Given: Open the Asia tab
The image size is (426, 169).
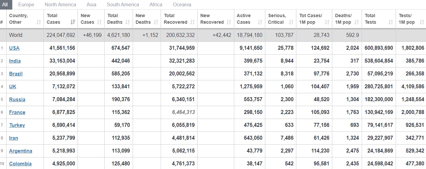Looking at the screenshot, I should click(x=91, y=5).
